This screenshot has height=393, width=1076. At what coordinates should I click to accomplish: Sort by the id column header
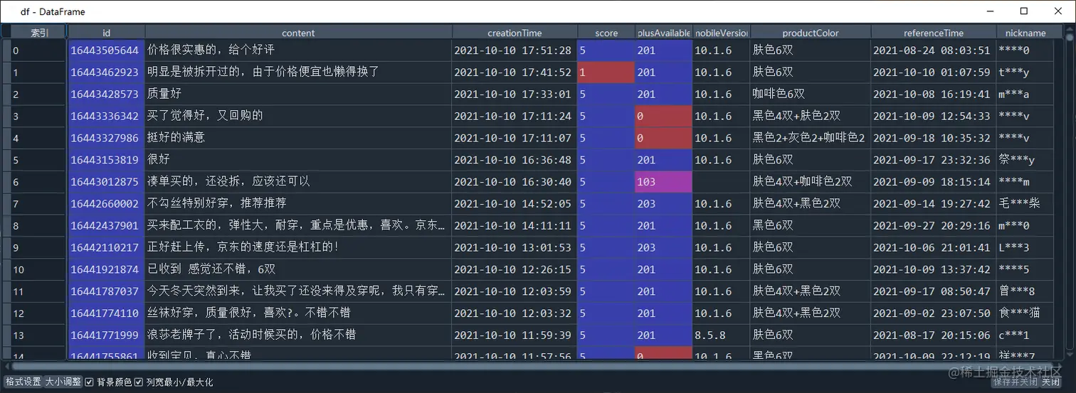pos(107,33)
